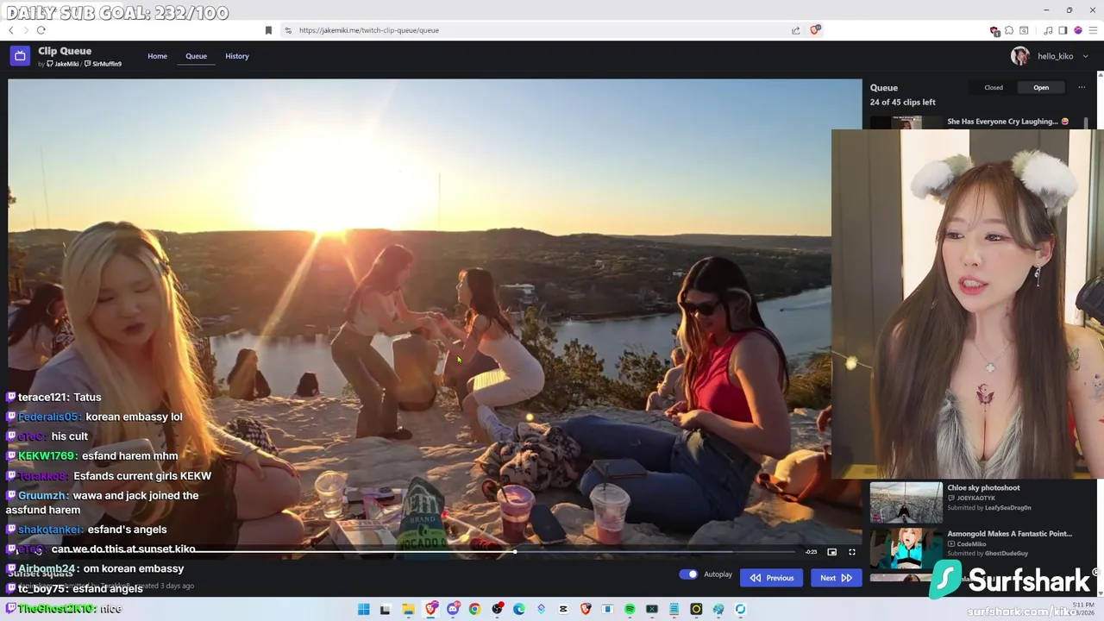Set queue to Open

pos(1041,87)
